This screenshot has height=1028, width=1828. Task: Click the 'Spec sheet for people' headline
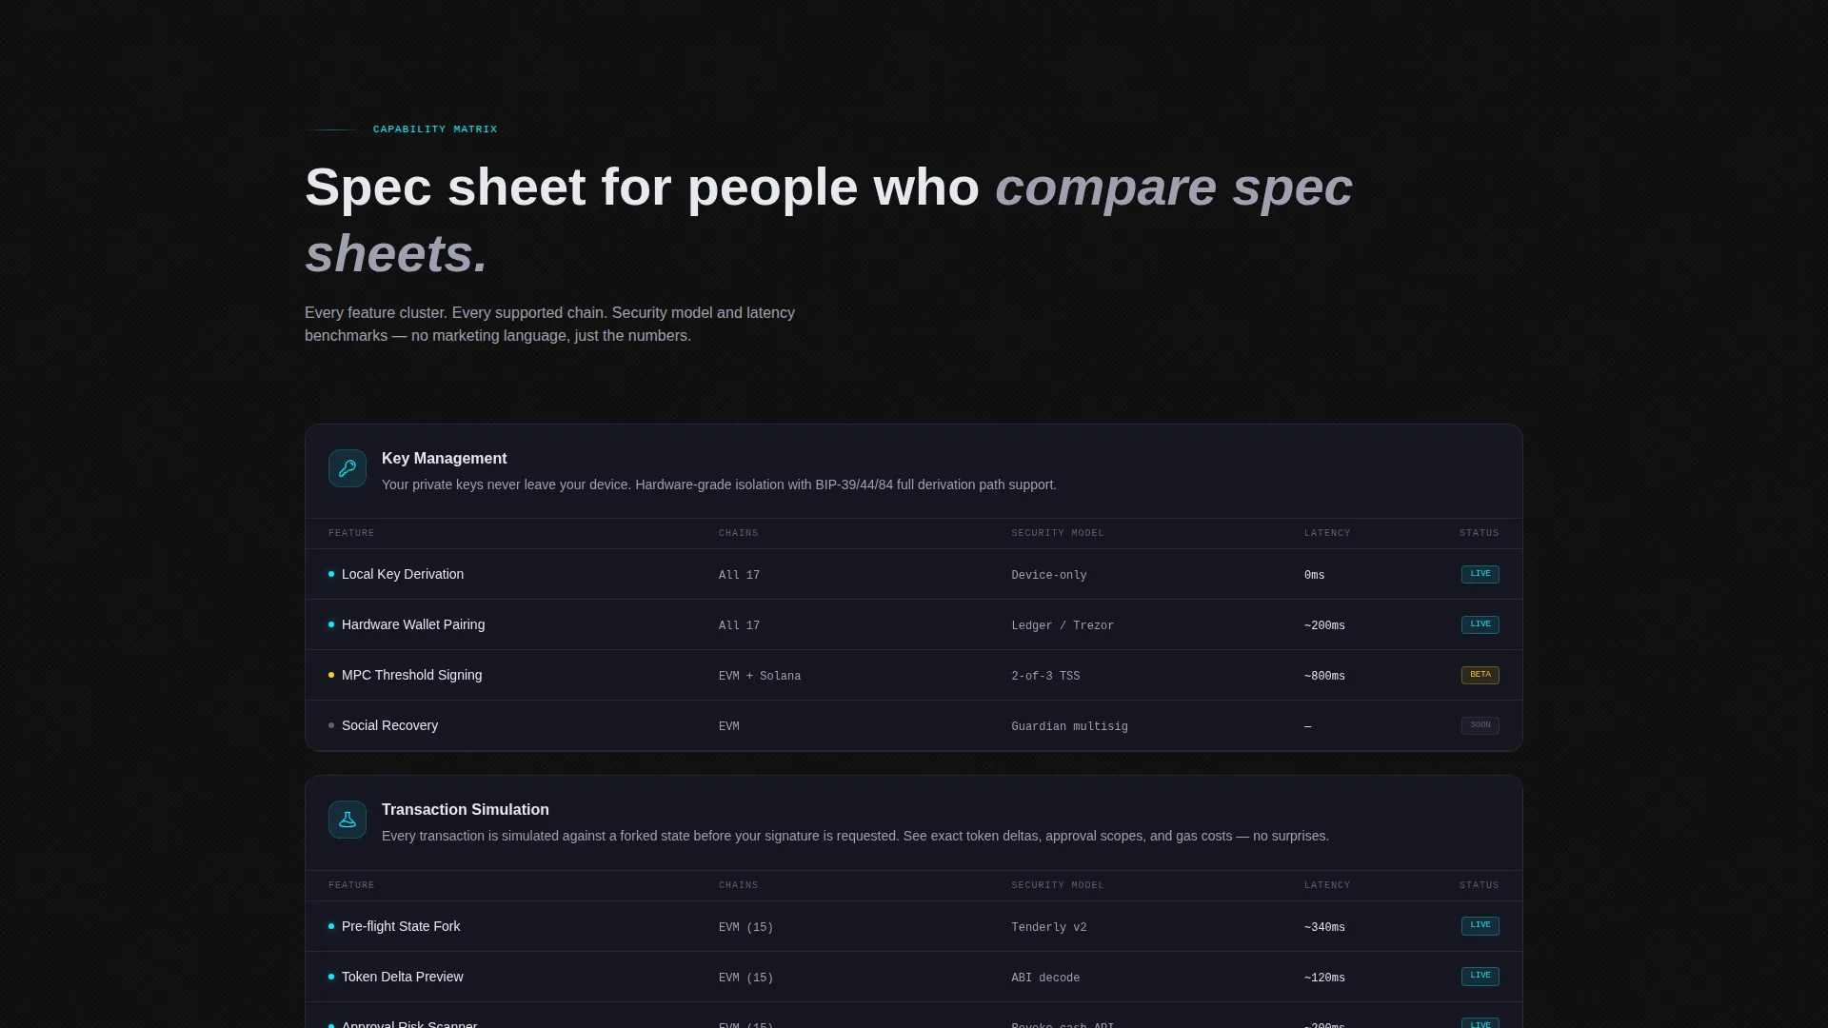[x=828, y=220]
